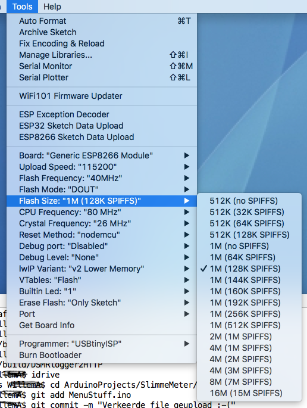The height and width of the screenshot is (408, 307).
Task: Click Burn Bootloader entry
Action: click(x=102, y=355)
